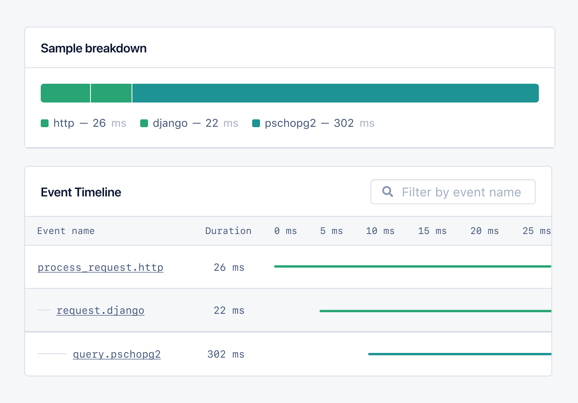Click the 302 ms duration of query.pschopg2
This screenshot has height=403, width=578.
226,354
